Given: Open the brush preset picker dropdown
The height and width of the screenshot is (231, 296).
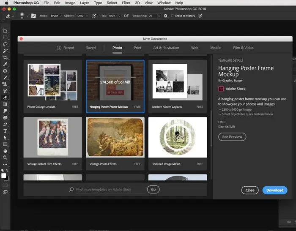Looking at the screenshot, I should point(27,16).
